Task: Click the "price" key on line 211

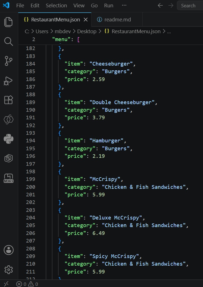Action: click(75, 272)
